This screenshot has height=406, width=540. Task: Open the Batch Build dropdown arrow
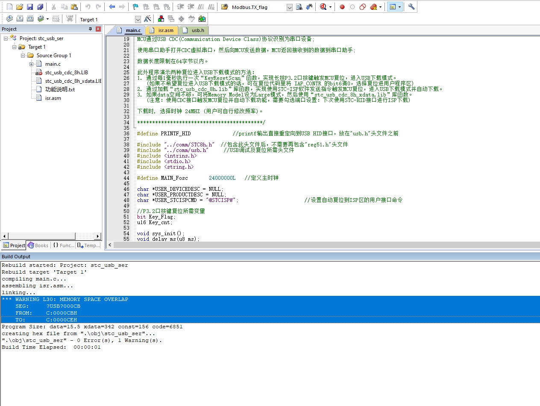coord(47,19)
